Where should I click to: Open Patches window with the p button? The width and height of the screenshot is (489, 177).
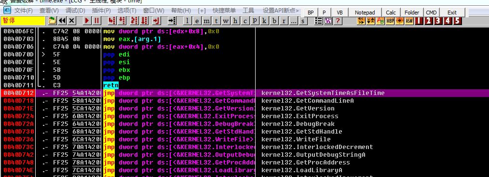tap(255, 21)
